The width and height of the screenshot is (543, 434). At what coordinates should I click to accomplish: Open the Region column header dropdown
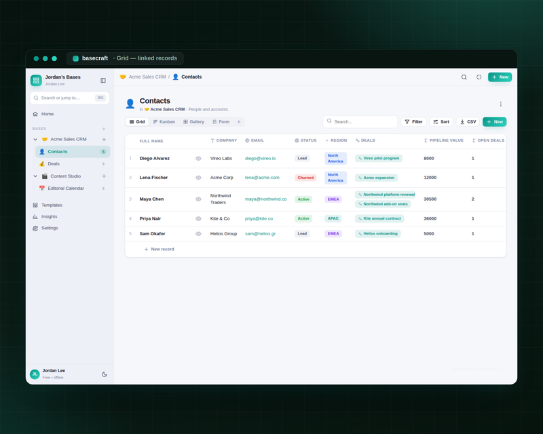(336, 140)
